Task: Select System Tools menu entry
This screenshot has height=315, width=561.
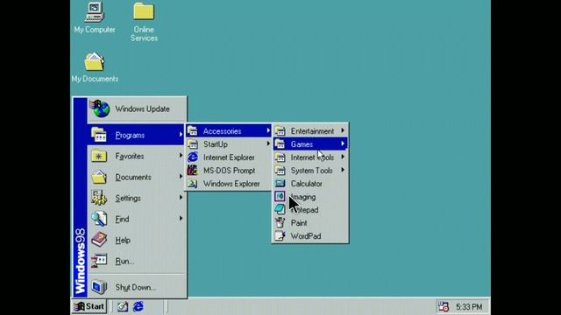Action: coord(310,171)
